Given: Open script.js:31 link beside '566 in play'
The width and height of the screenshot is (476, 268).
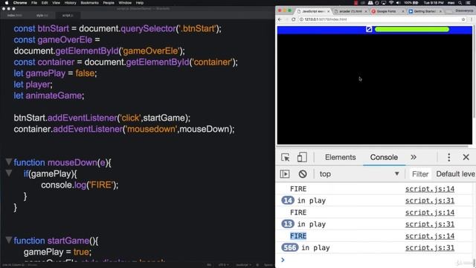Looking at the screenshot, I should pyautogui.click(x=430, y=248).
